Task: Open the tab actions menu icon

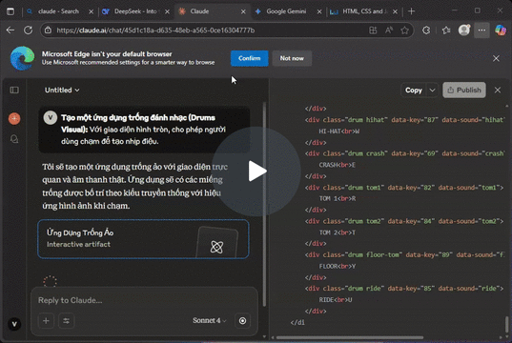Action: coord(10,11)
